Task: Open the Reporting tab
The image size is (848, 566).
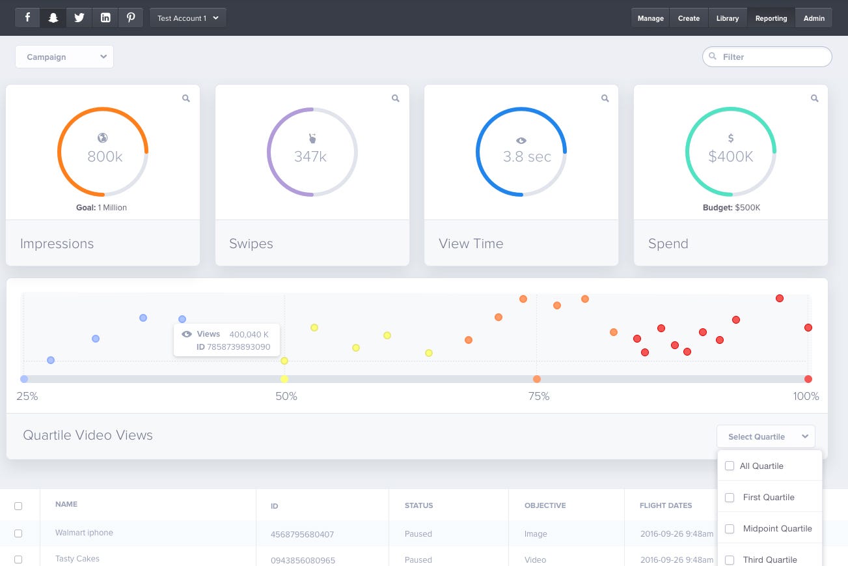Action: click(771, 18)
